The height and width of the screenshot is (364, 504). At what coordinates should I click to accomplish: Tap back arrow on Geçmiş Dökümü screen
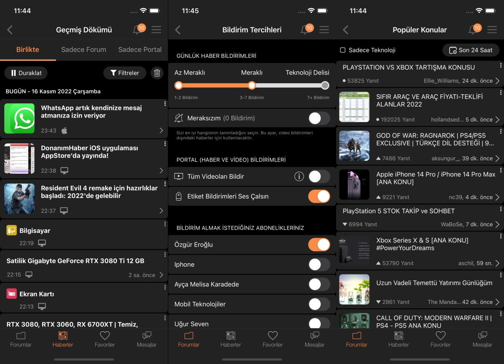10,30
